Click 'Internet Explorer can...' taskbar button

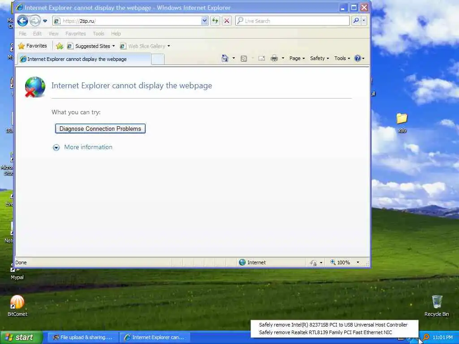155,337
